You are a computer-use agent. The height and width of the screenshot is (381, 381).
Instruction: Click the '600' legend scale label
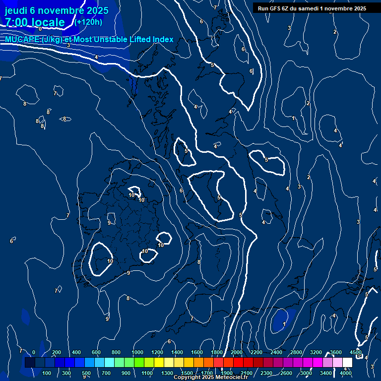click(x=96, y=352)
